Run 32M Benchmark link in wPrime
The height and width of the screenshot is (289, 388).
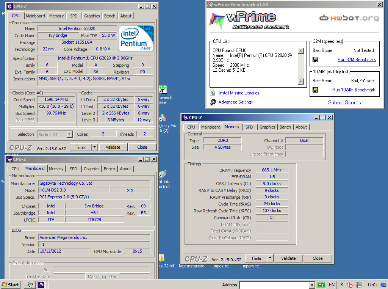(357, 60)
